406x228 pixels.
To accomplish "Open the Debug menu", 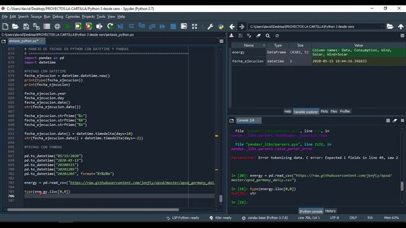I will [58, 16].
